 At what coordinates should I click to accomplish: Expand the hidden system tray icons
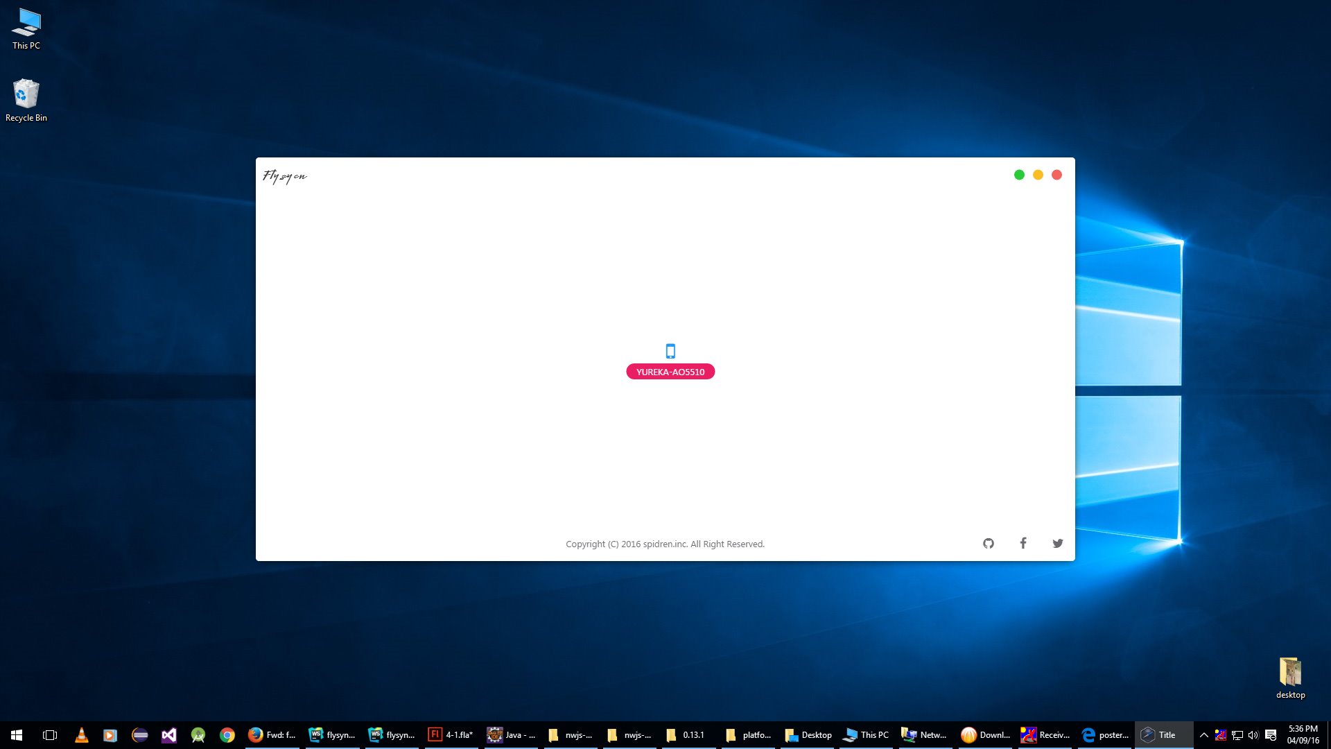1203,734
